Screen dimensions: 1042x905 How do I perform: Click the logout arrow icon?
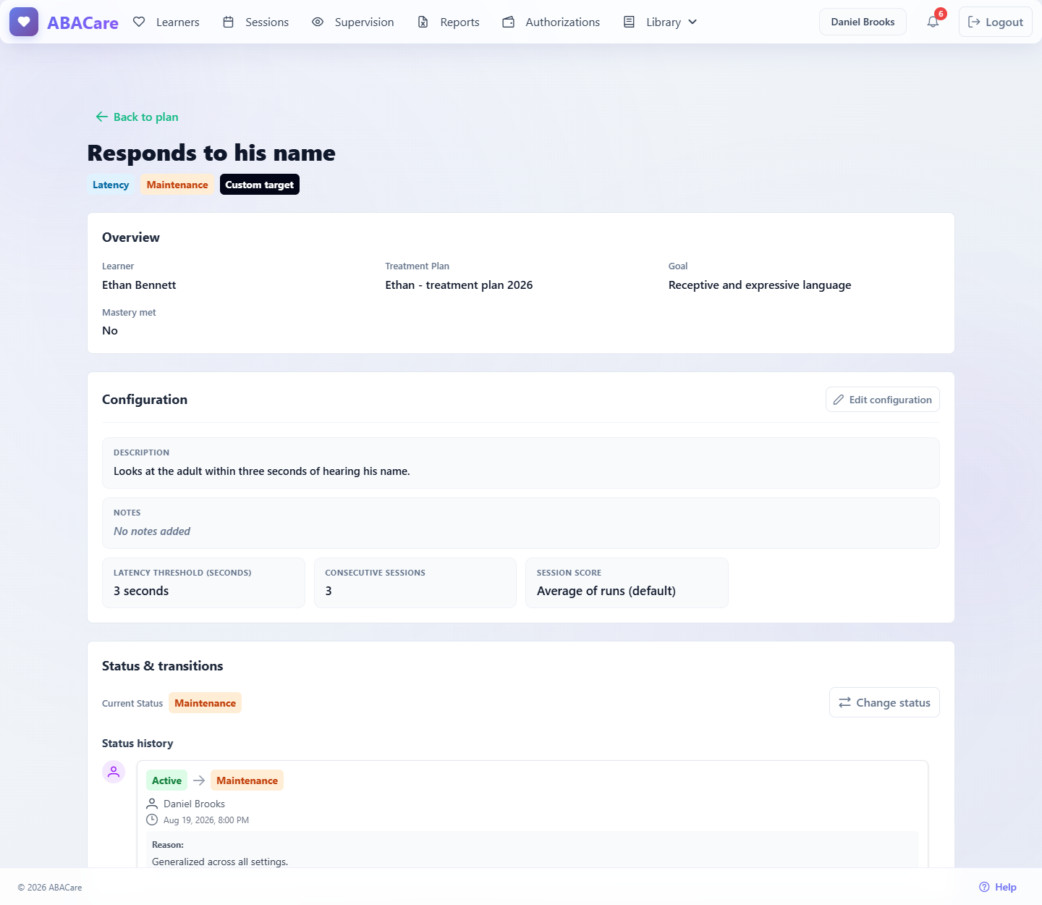point(974,22)
